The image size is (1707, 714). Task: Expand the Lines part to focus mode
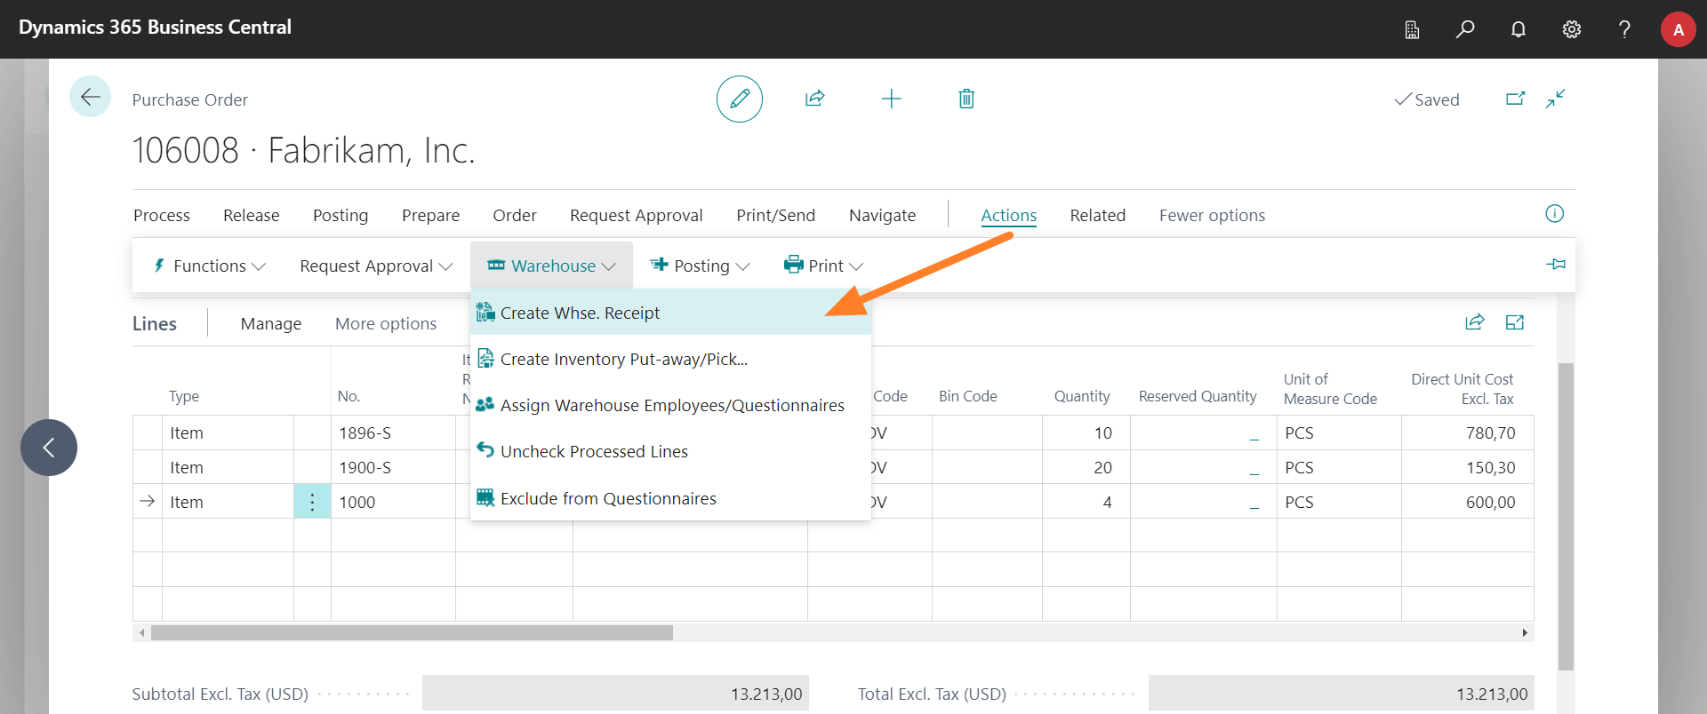1515,322
